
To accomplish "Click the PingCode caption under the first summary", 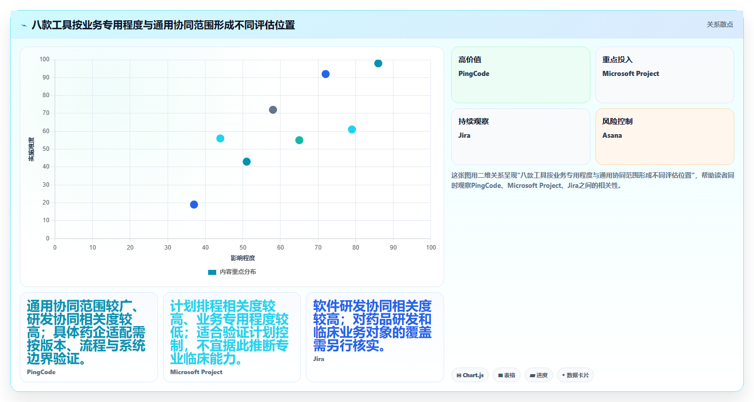I will (x=41, y=372).
